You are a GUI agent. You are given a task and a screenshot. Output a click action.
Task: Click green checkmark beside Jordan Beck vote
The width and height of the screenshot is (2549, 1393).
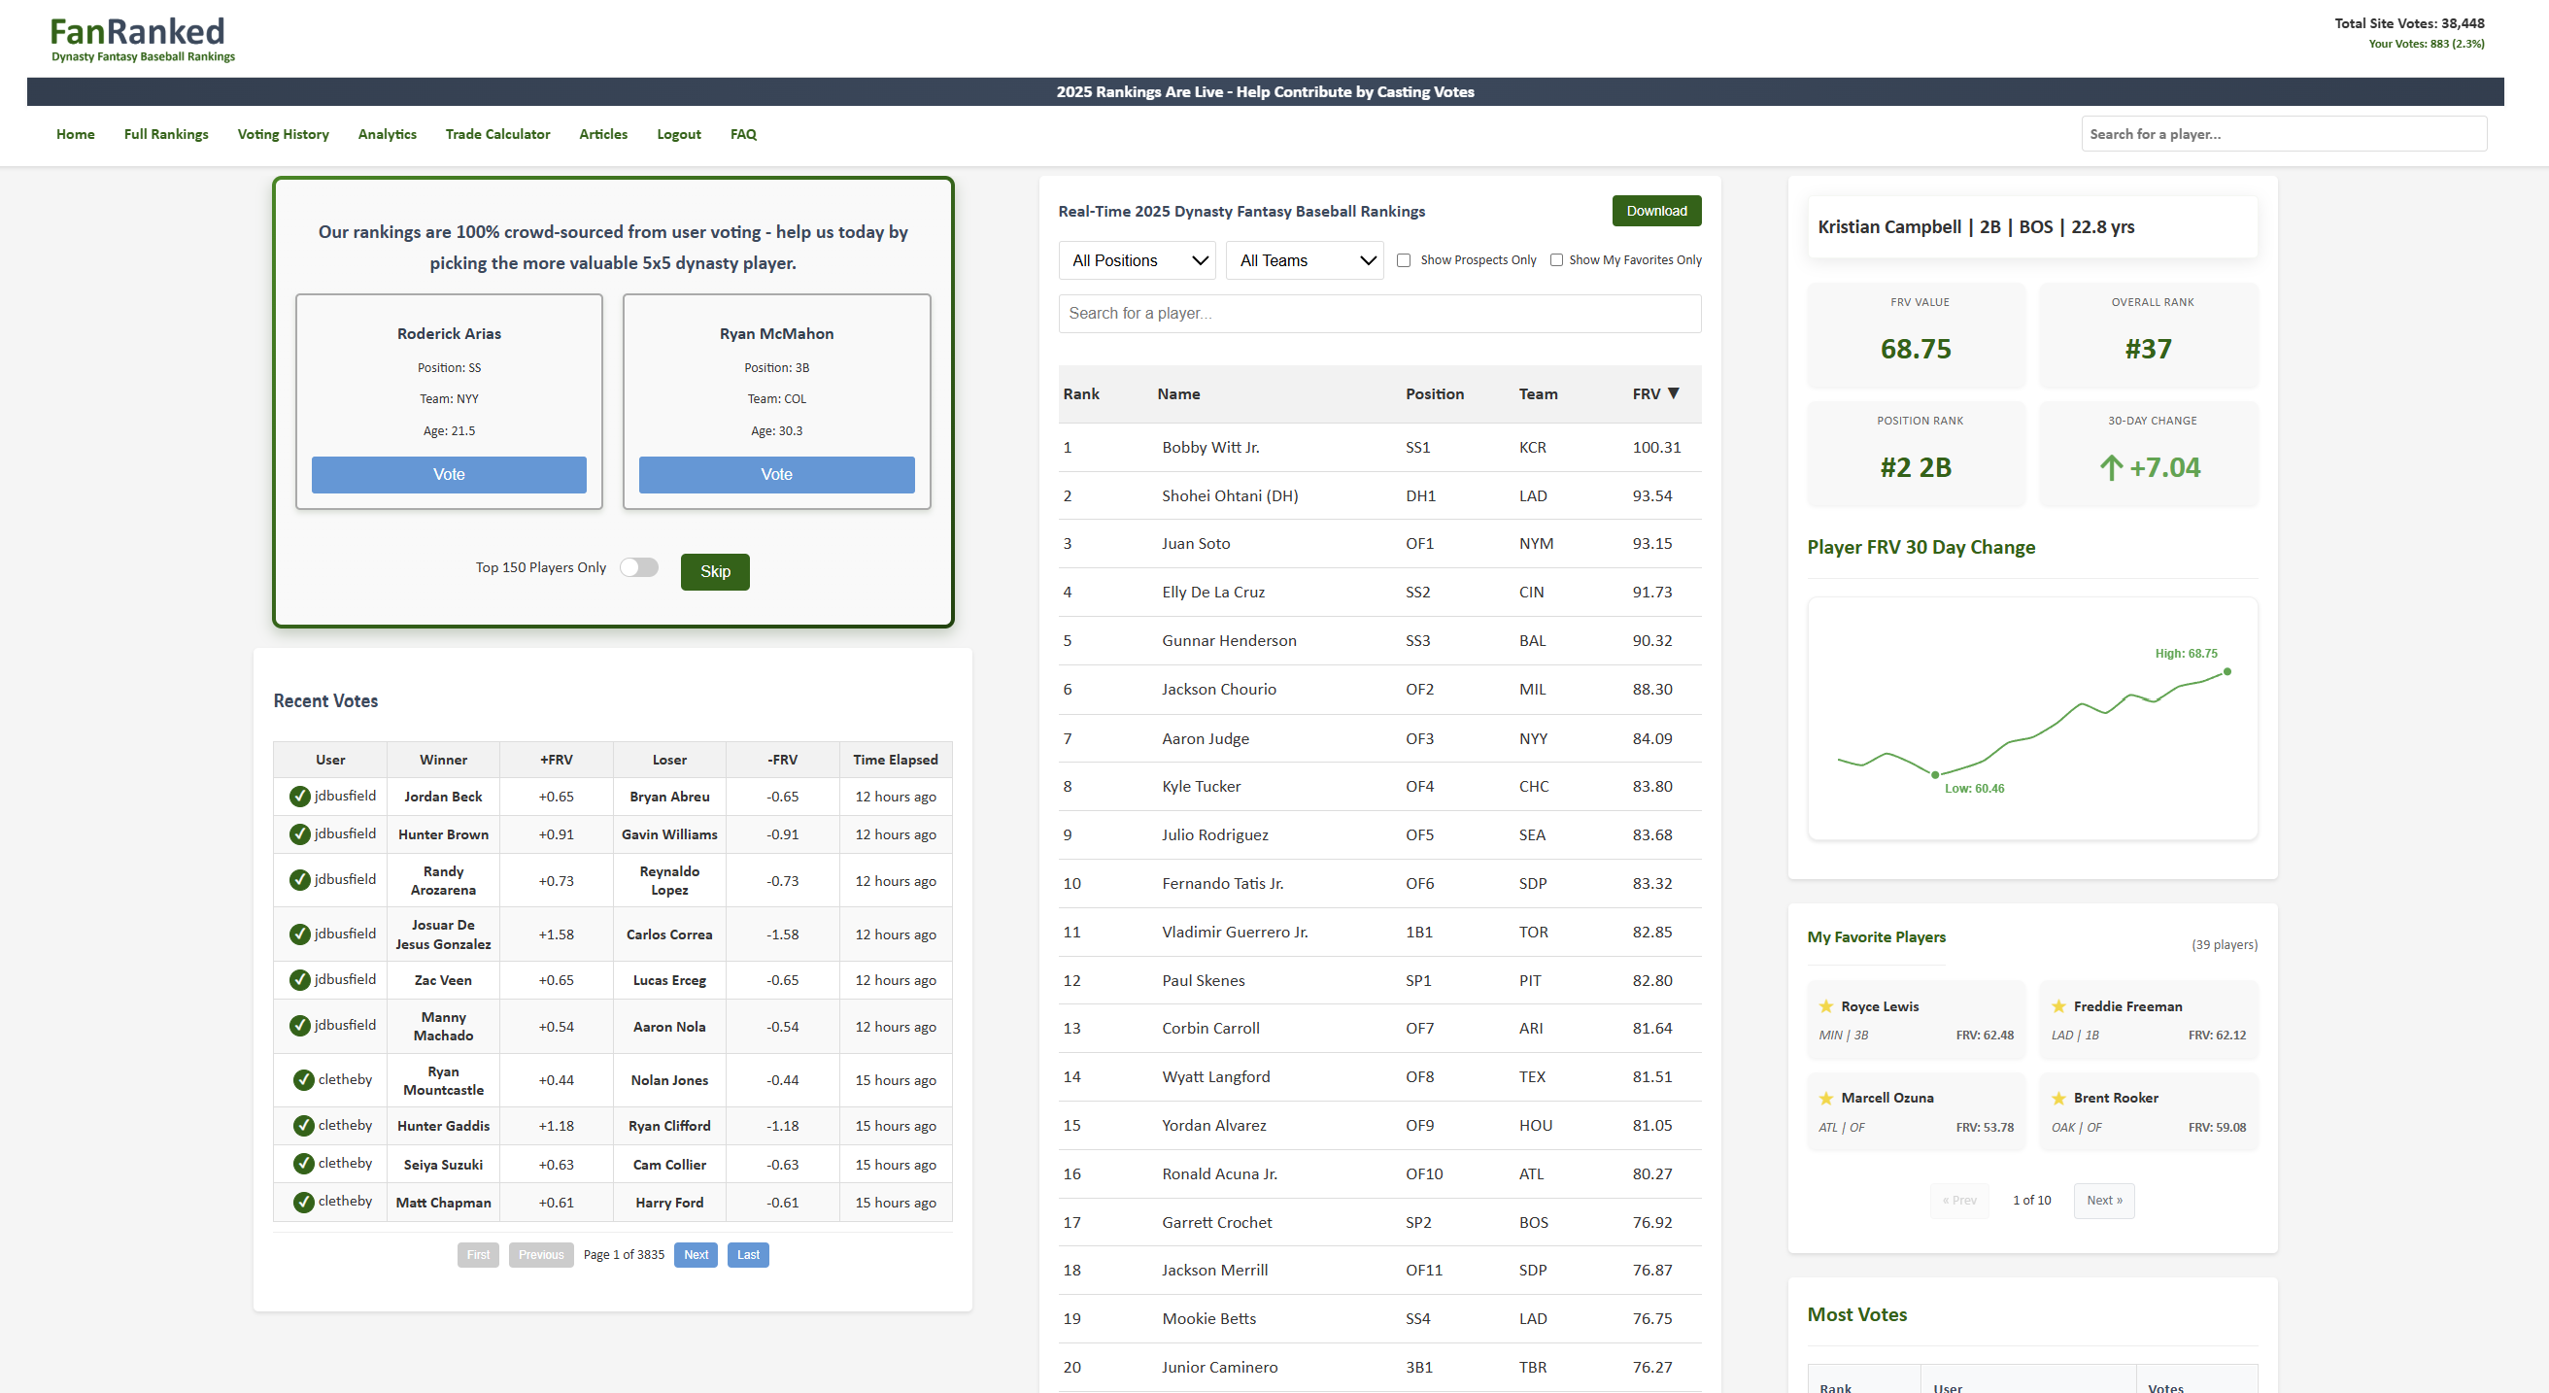(300, 797)
